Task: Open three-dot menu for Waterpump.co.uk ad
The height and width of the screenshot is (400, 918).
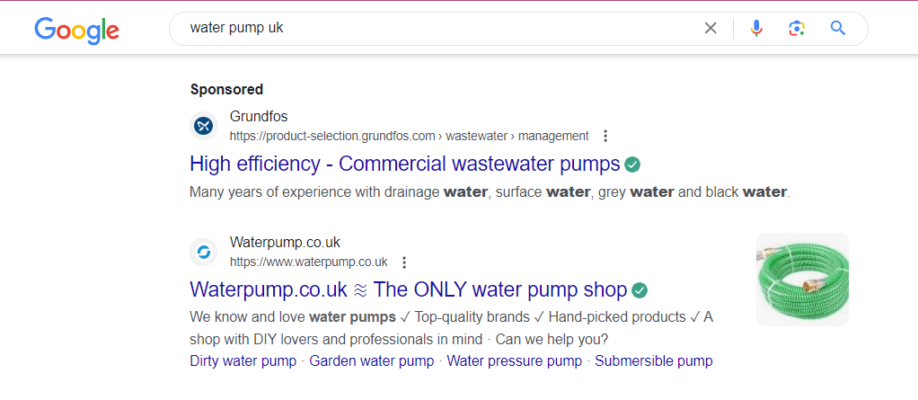Action: pyautogui.click(x=403, y=262)
